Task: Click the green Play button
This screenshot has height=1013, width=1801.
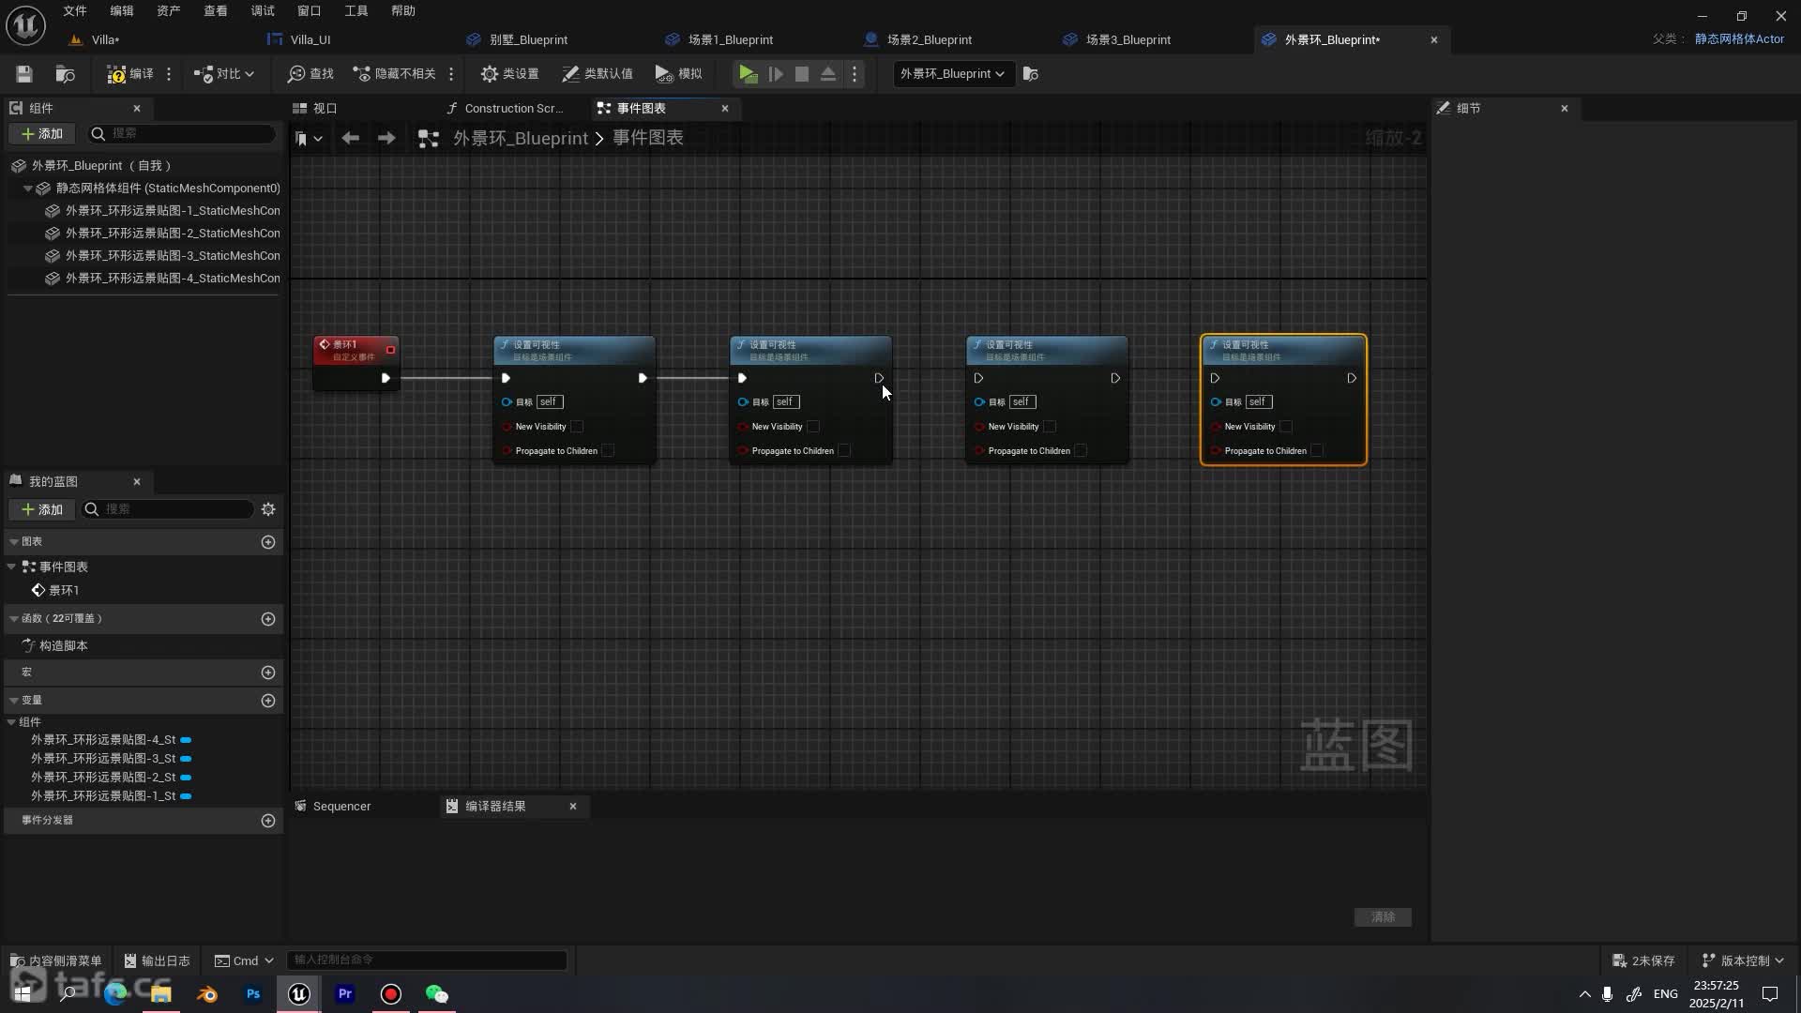Action: pos(748,73)
